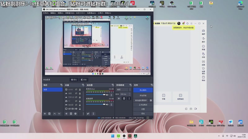Open 编辑(E) menu in OBS
248x139 pixels.
[x=53, y=13]
